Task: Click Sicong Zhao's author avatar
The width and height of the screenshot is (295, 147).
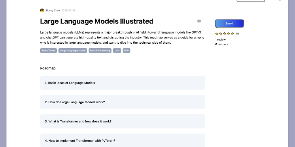Action: point(42,10)
